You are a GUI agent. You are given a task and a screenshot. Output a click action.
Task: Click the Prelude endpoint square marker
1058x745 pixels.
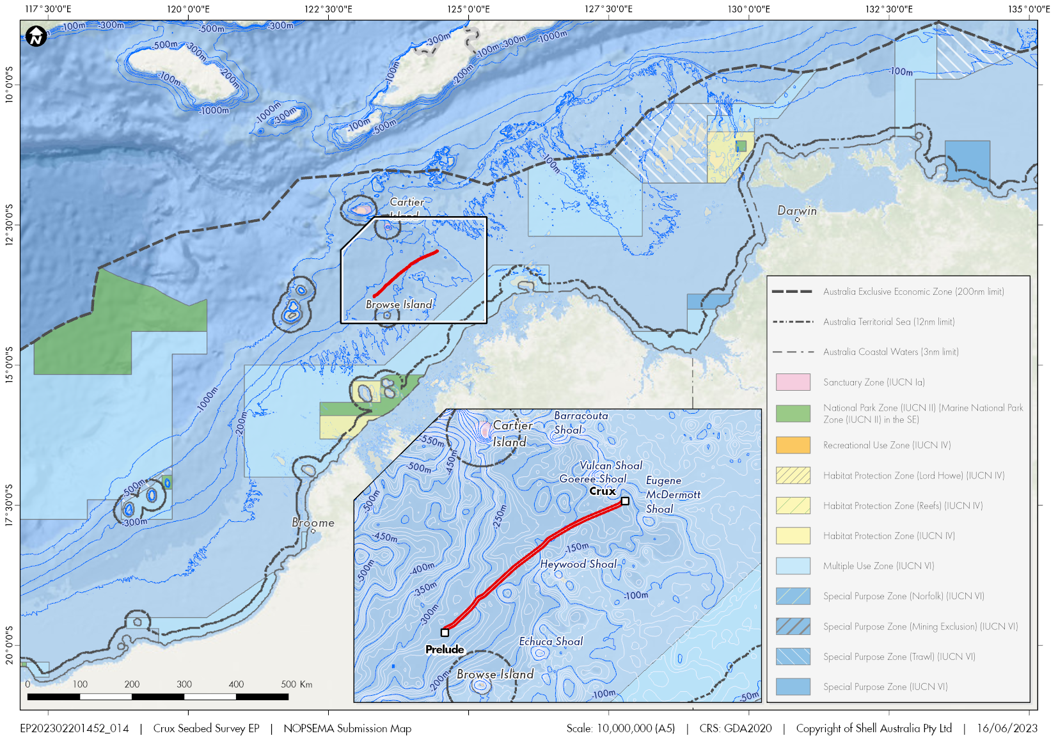pyautogui.click(x=445, y=632)
